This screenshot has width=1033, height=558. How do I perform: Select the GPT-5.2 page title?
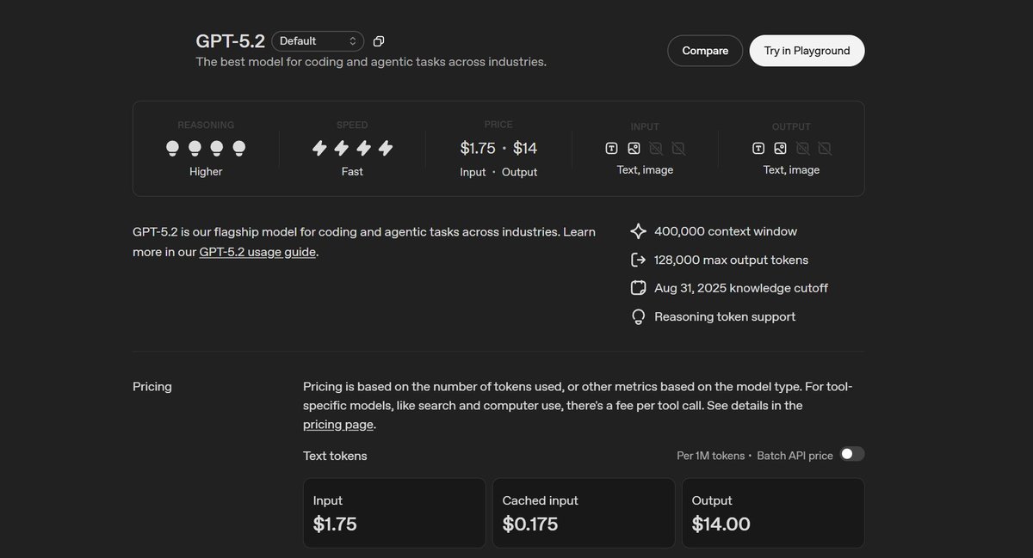pyautogui.click(x=230, y=40)
